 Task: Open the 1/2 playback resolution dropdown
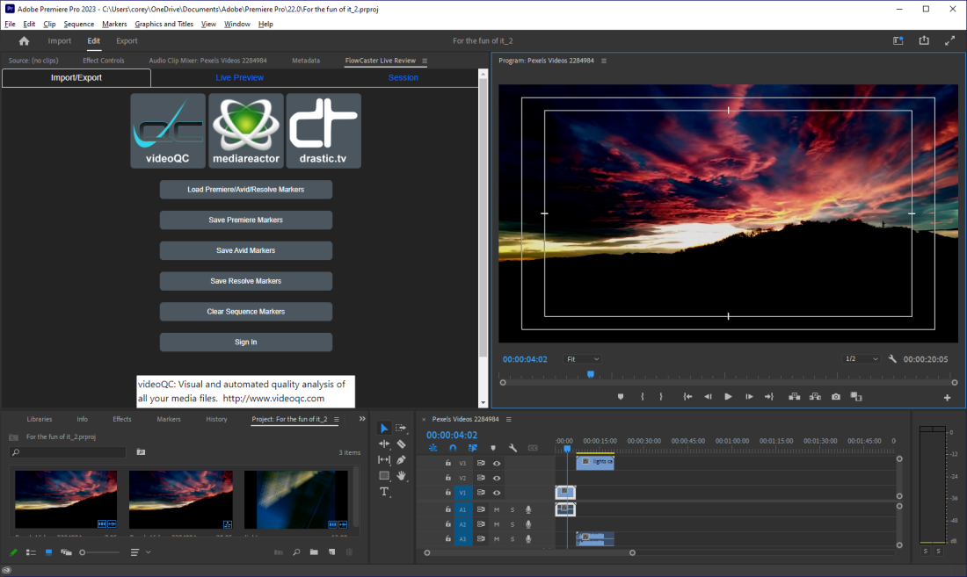coord(861,359)
